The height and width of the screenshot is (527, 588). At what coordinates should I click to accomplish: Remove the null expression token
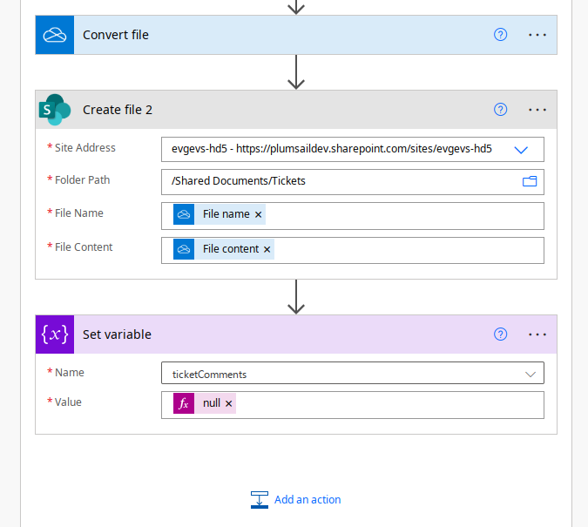[x=229, y=404]
